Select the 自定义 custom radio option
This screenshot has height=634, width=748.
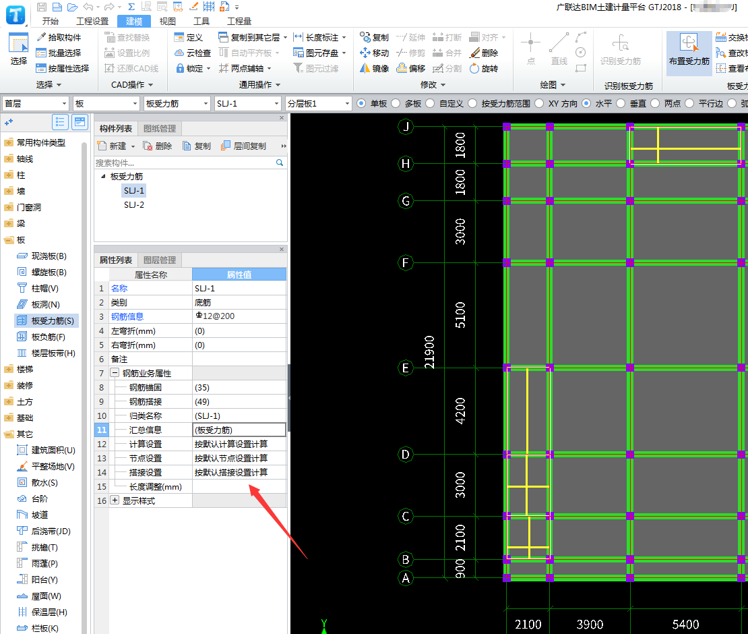coord(430,103)
